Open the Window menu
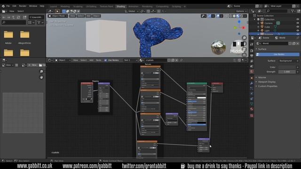The image size is (301, 169). click(x=33, y=6)
